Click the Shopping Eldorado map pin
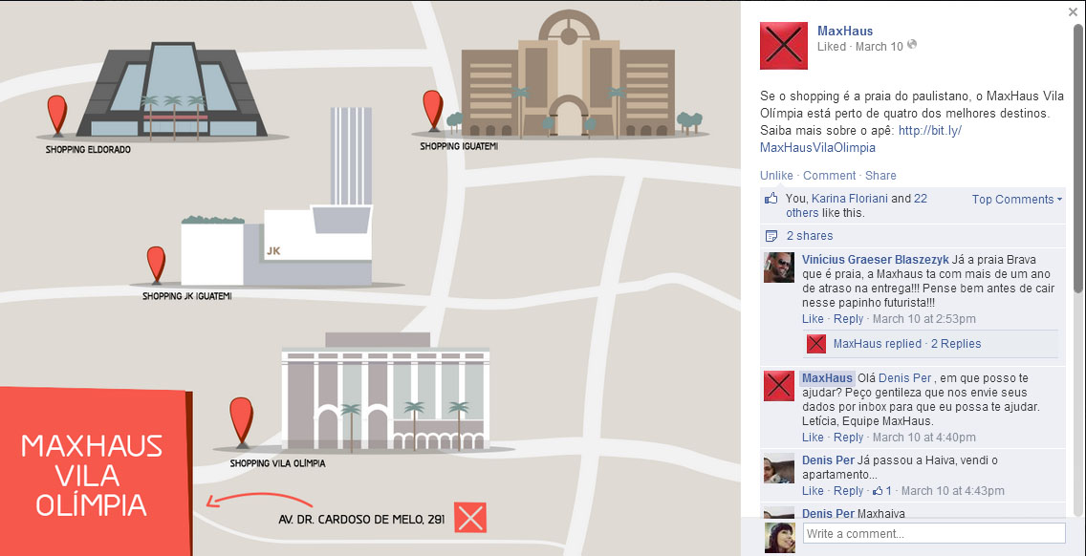The image size is (1086, 556). coord(56,116)
